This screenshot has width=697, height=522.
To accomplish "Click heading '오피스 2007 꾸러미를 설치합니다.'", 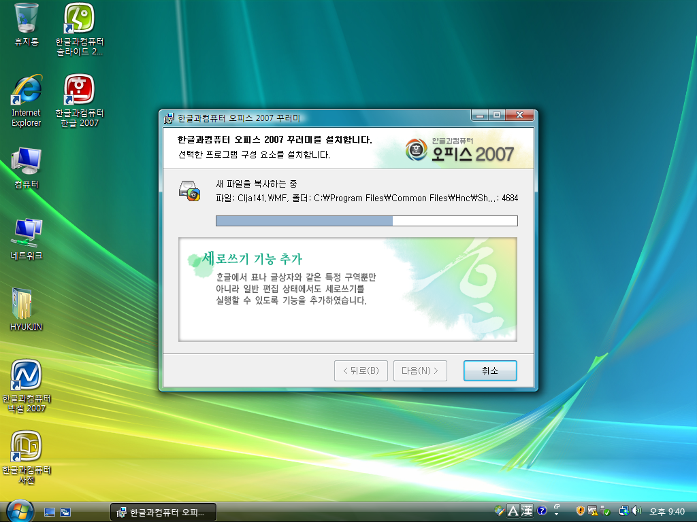I will [x=274, y=139].
